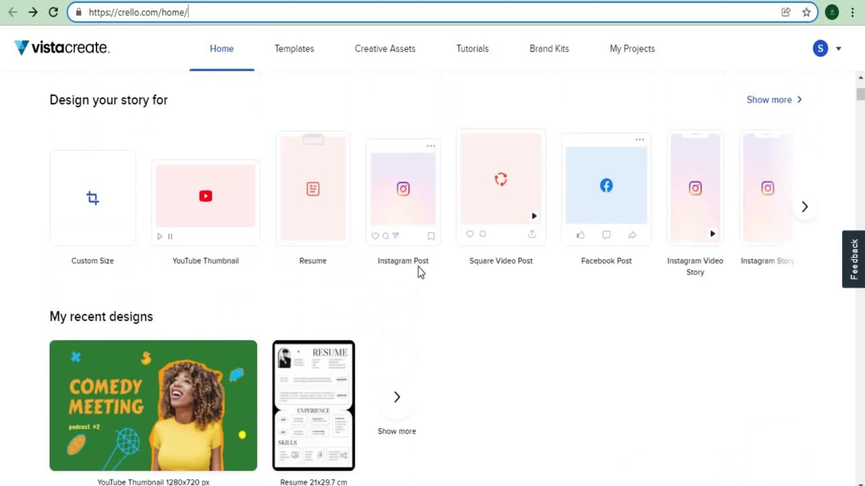Click the upload icon on Square Video Post card
This screenshot has width=865, height=486.
[532, 234]
